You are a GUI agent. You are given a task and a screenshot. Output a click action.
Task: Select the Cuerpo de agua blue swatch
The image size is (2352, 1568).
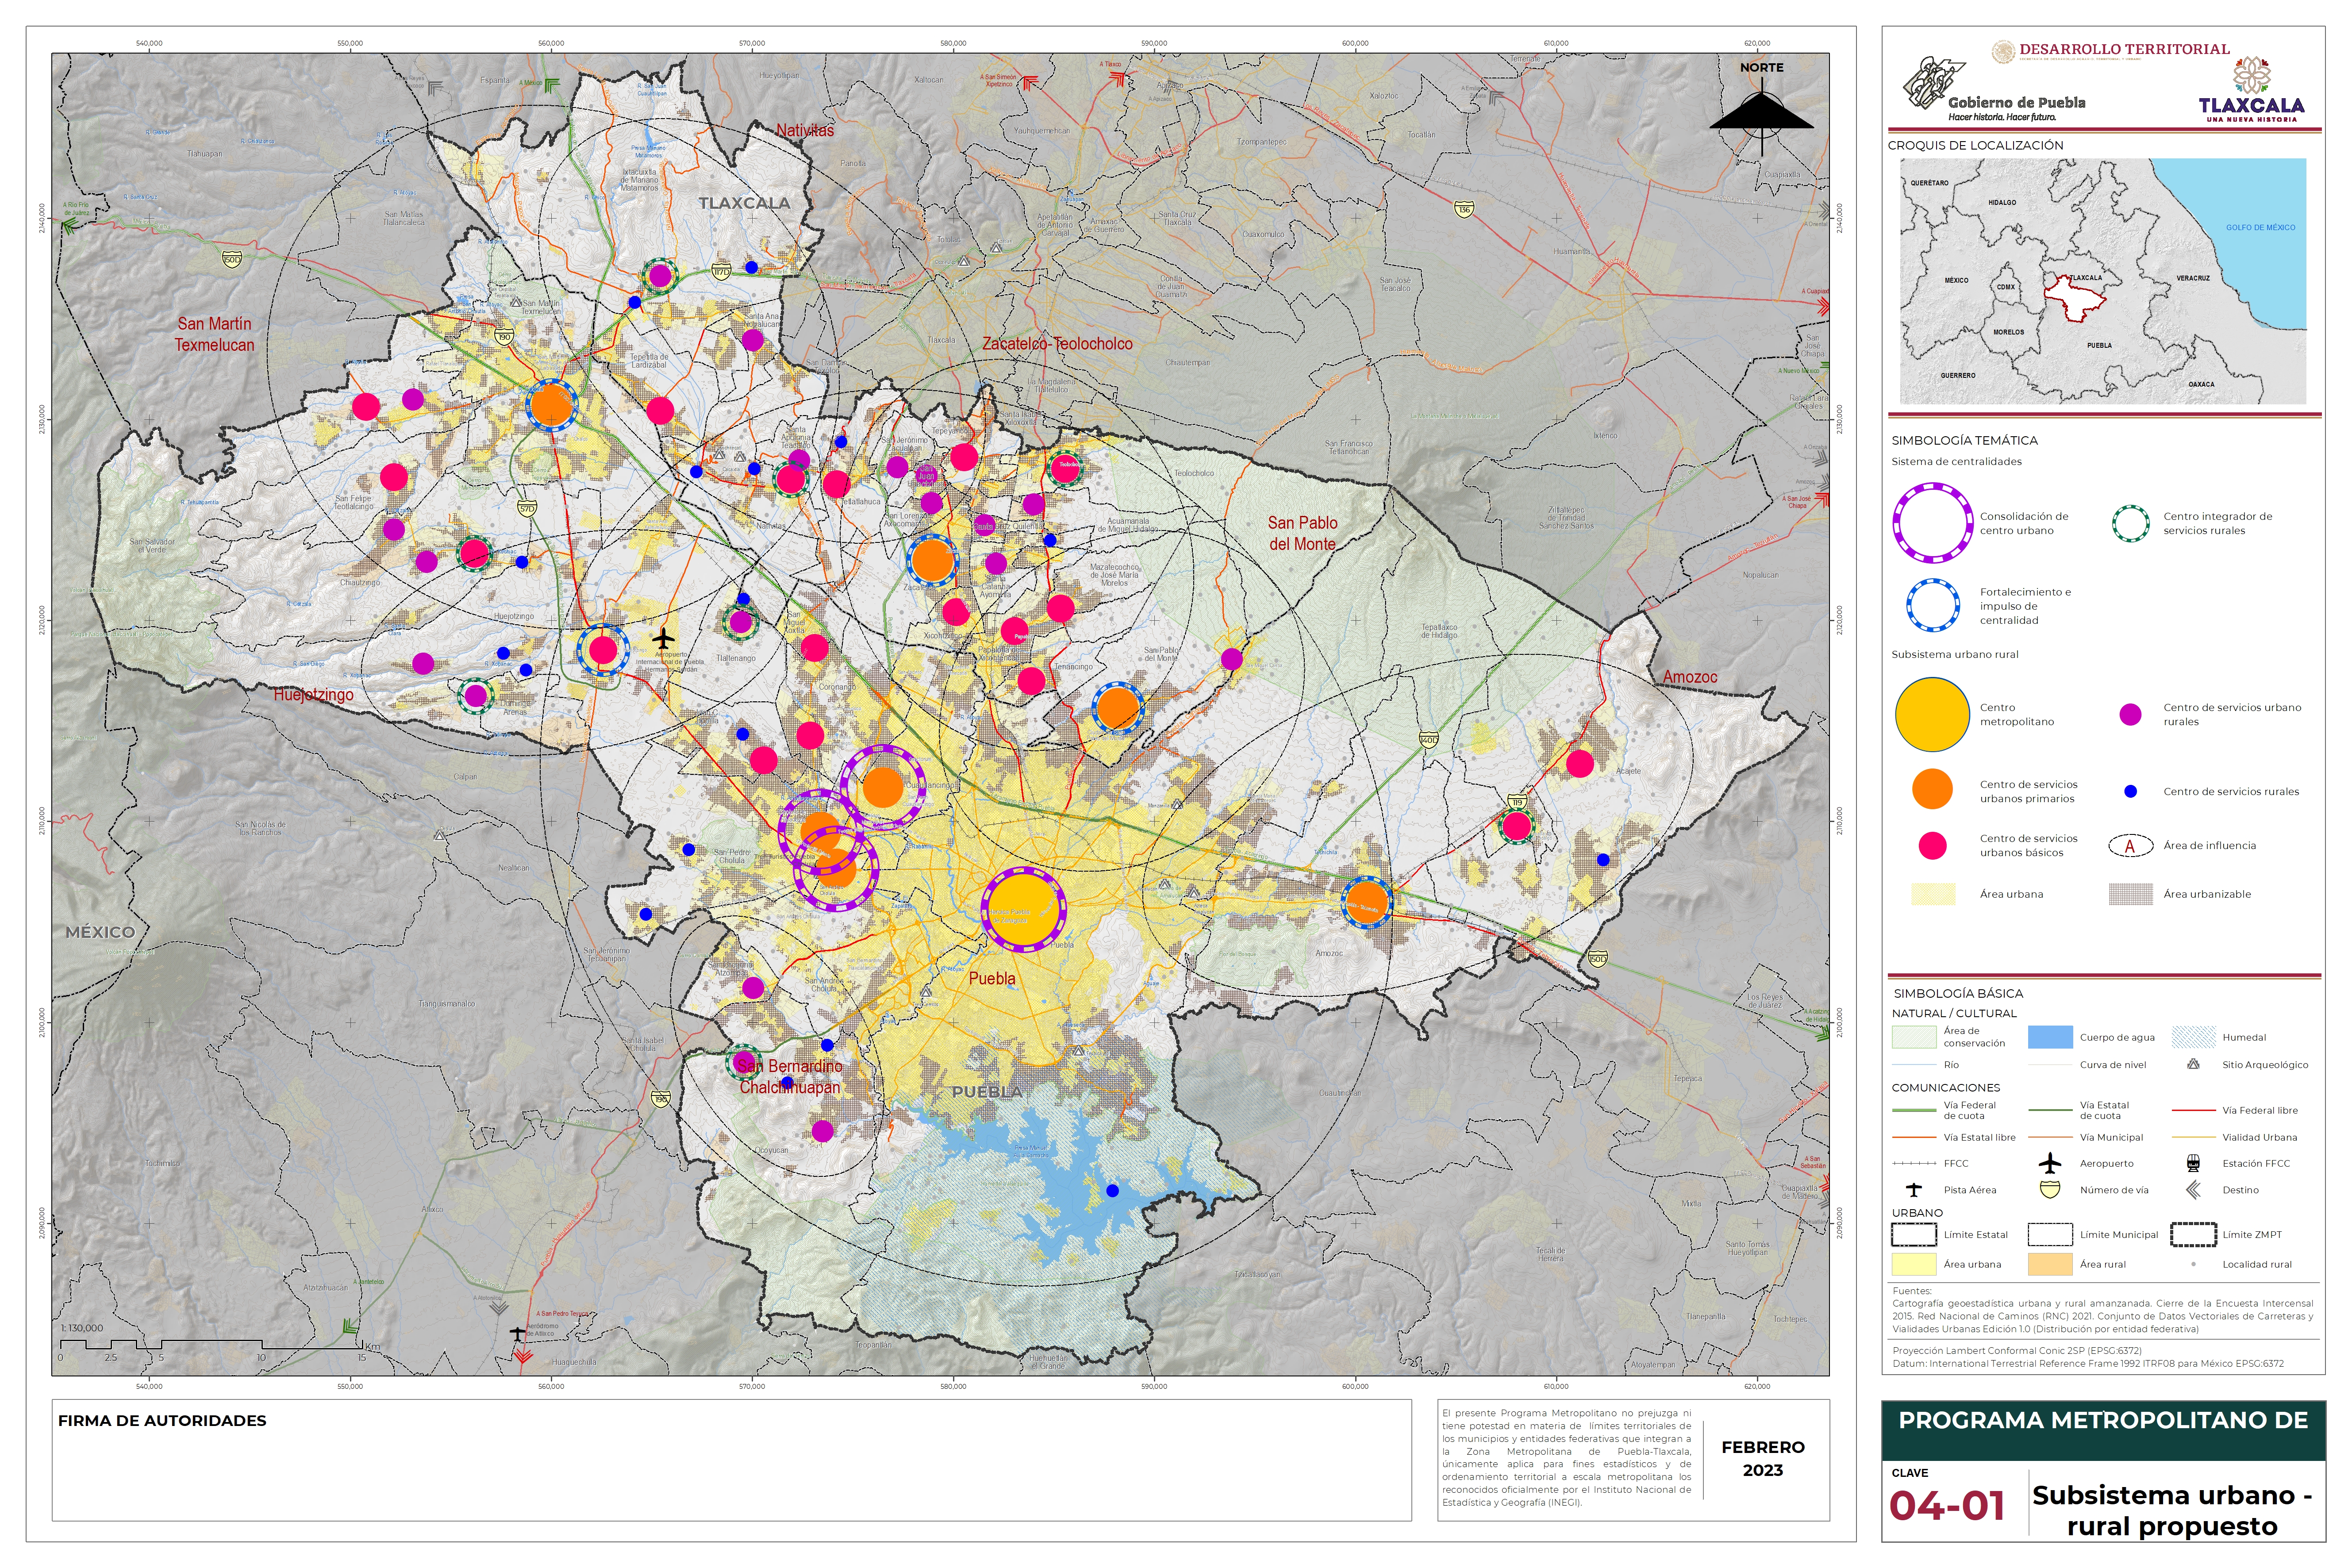tap(2050, 1037)
